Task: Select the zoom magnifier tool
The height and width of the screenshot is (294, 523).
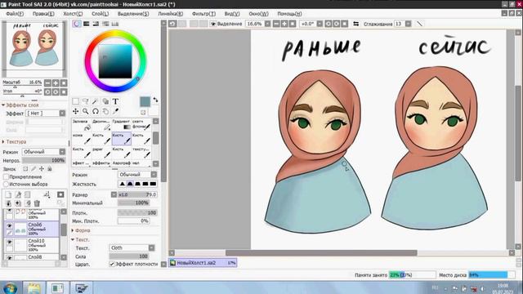Action: [85, 111]
